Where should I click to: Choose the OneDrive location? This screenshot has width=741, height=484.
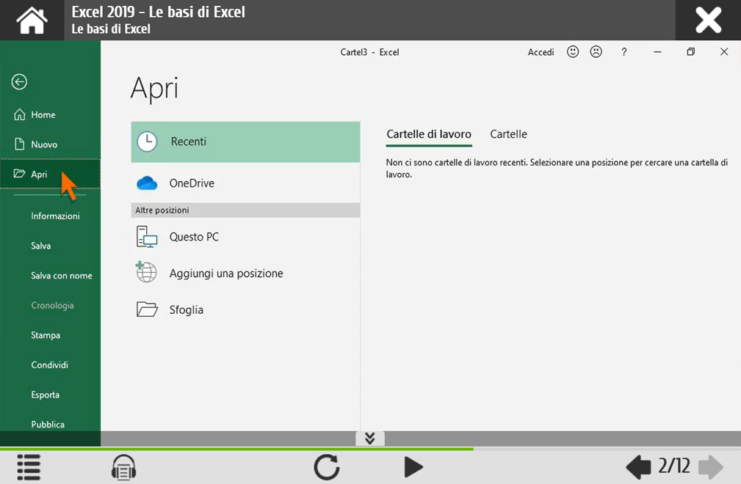[x=245, y=183]
